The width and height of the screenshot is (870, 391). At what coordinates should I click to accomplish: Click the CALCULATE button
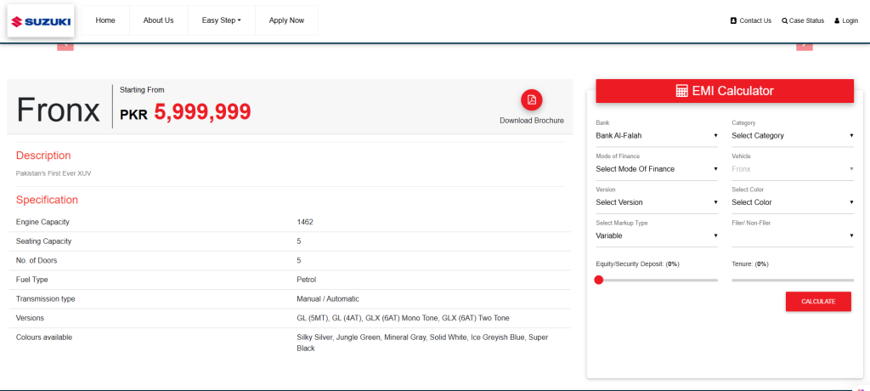(x=818, y=302)
